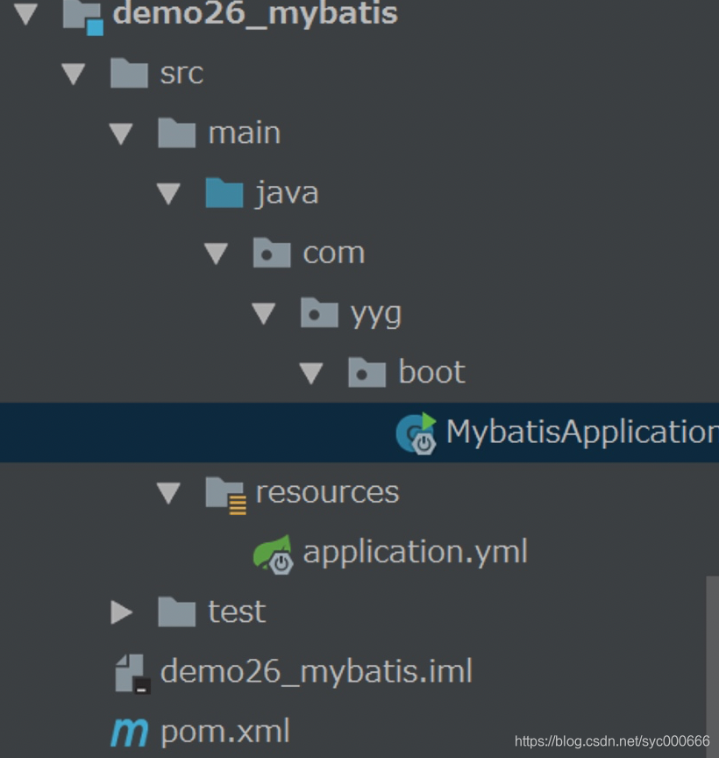
Task: Select the main folder node
Action: point(244,132)
